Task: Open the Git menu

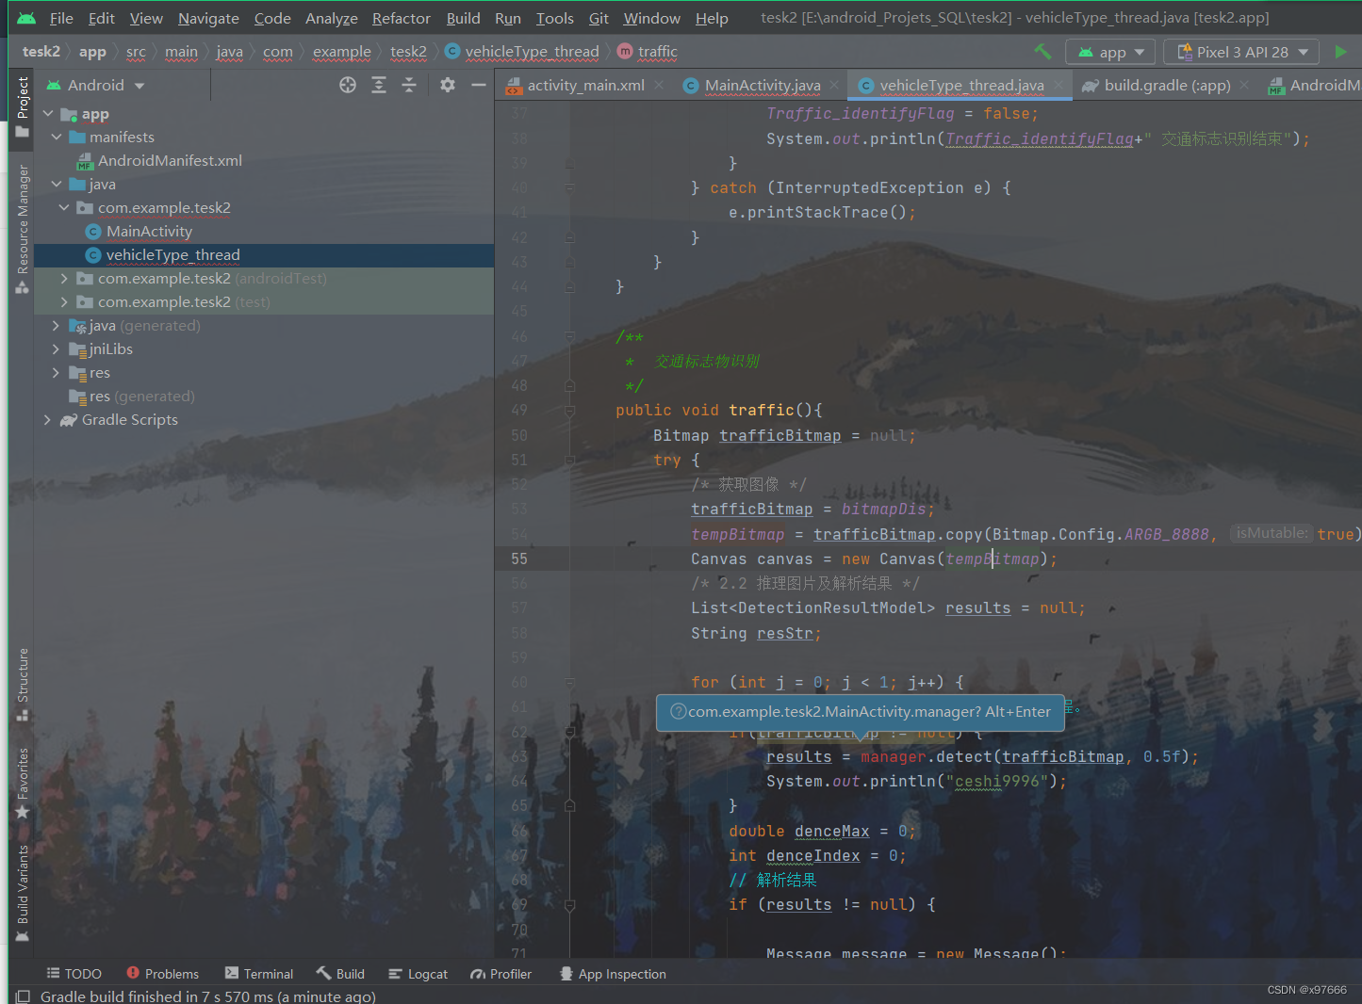Action: click(599, 18)
